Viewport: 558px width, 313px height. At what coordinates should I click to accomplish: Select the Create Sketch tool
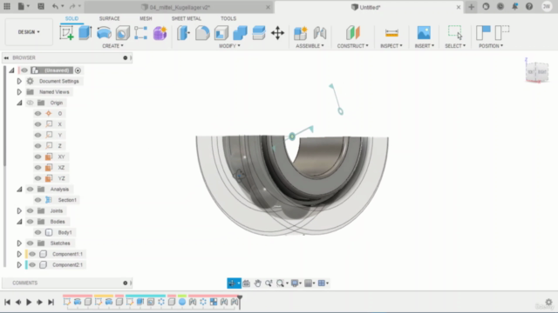coord(66,33)
